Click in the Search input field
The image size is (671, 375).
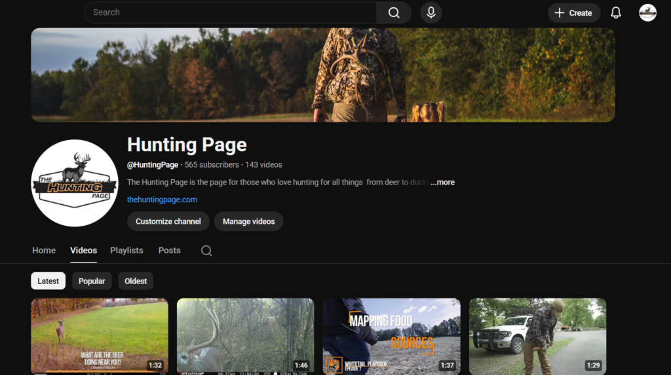pyautogui.click(x=229, y=12)
